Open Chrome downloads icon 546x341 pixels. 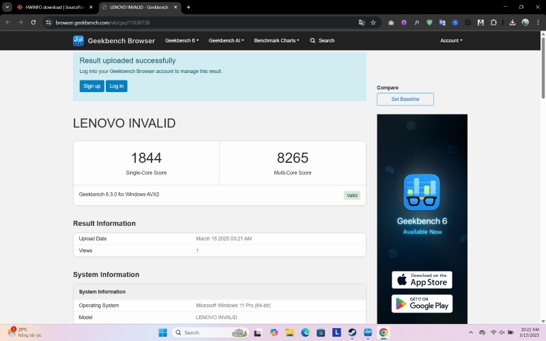coord(513,23)
